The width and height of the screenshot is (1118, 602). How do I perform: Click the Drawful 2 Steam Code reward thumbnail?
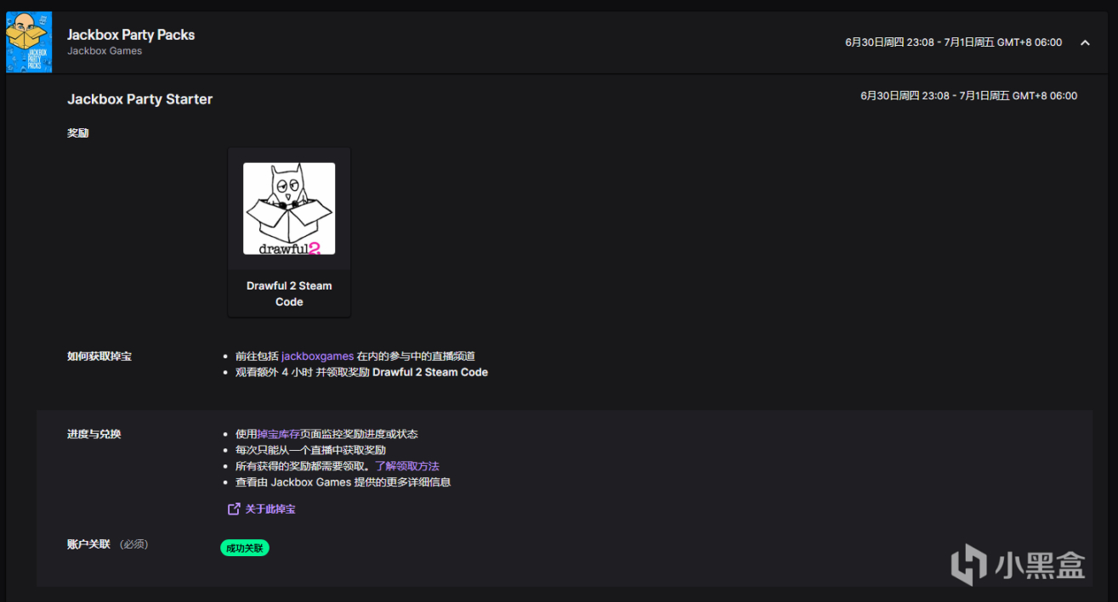[289, 231]
